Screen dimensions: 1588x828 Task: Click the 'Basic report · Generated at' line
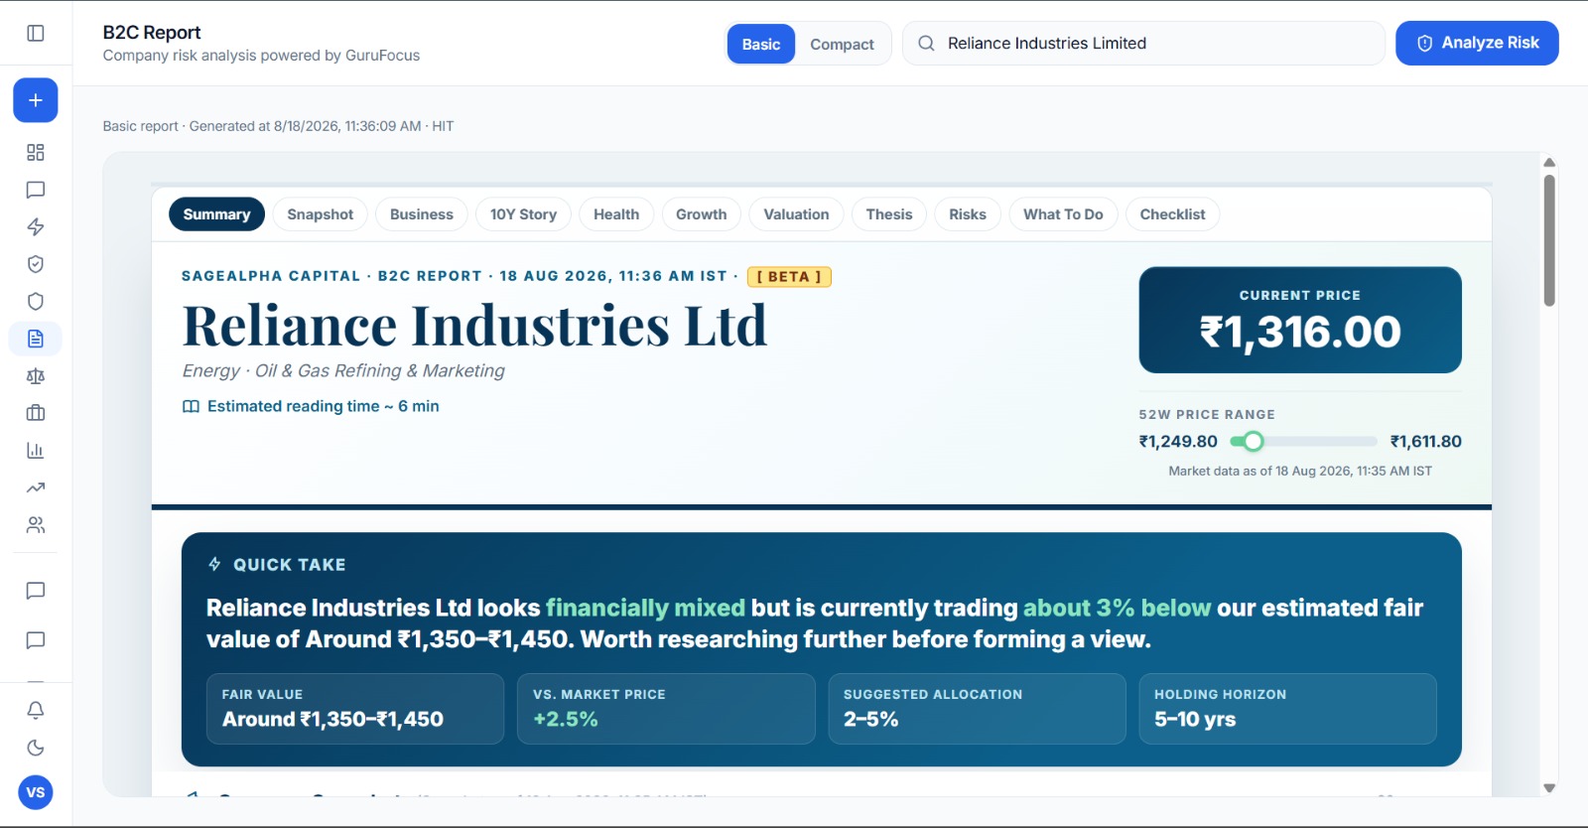coord(278,126)
